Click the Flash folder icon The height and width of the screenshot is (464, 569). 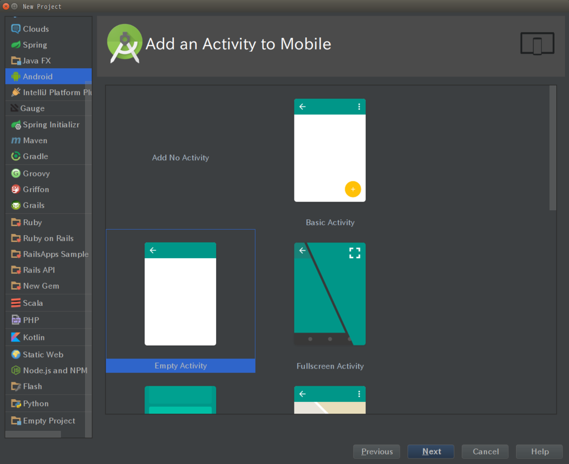pyautogui.click(x=16, y=386)
